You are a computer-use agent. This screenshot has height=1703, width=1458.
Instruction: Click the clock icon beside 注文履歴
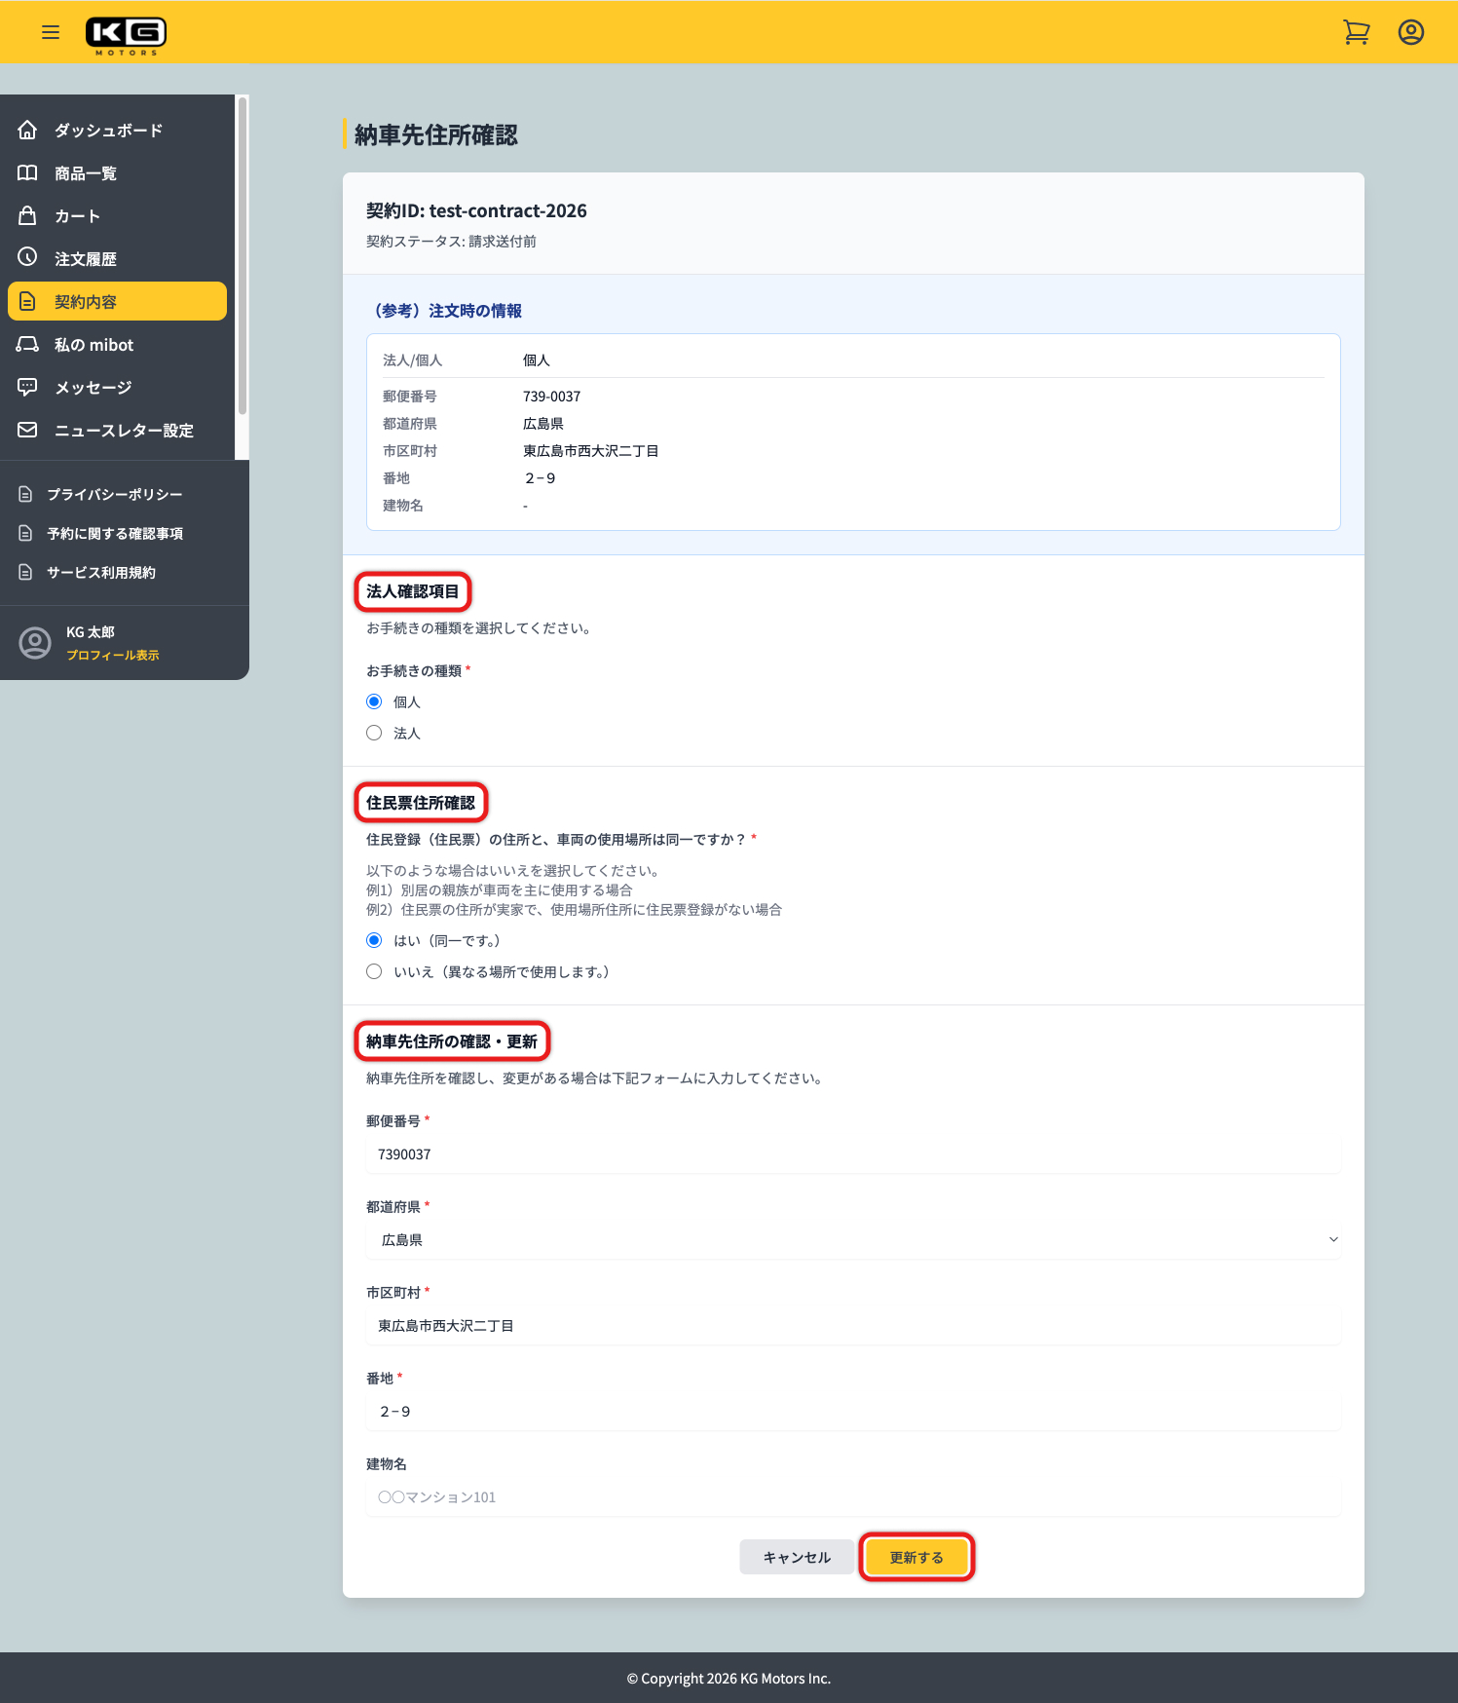point(27,257)
